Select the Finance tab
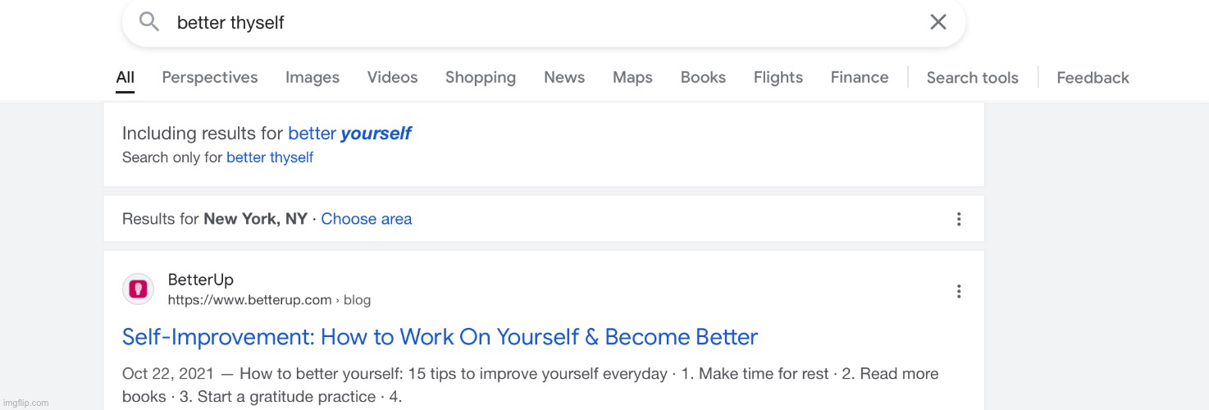Viewport: 1209px width, 410px height. tap(859, 78)
